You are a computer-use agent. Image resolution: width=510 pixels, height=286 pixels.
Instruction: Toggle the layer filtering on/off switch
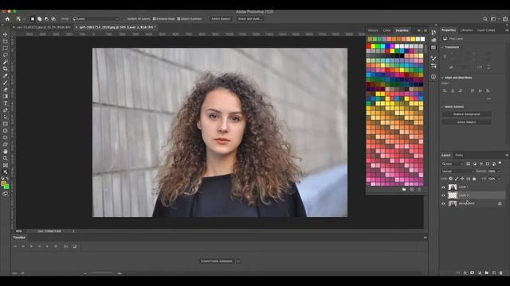[x=500, y=163]
